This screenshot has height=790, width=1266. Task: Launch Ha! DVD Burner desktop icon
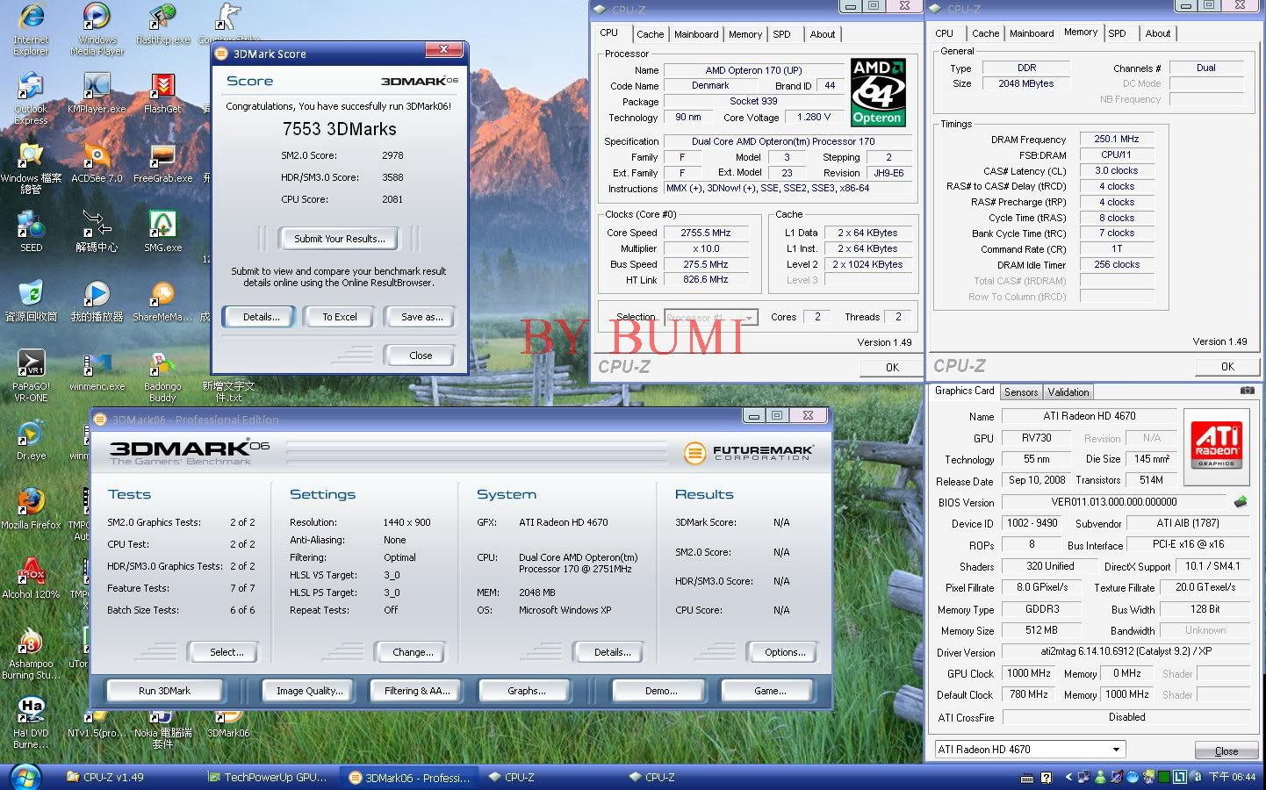(31, 722)
